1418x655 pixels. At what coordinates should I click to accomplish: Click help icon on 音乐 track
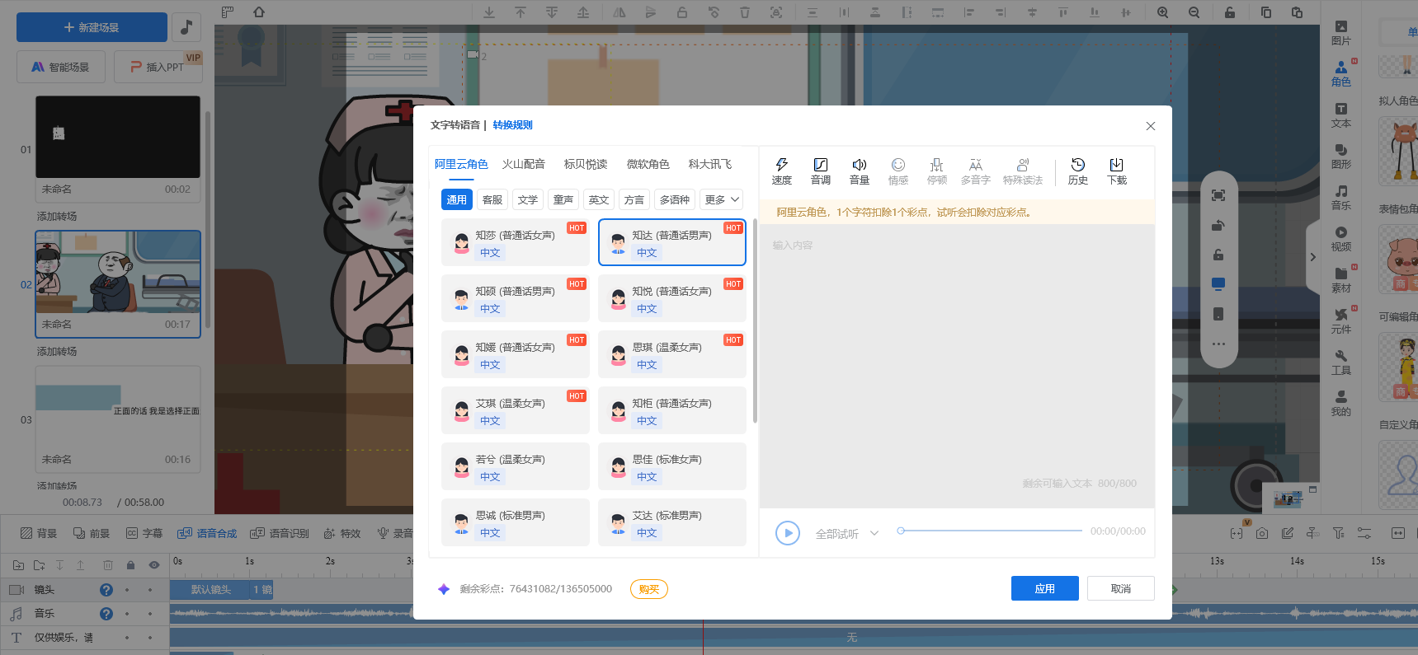pyautogui.click(x=106, y=614)
